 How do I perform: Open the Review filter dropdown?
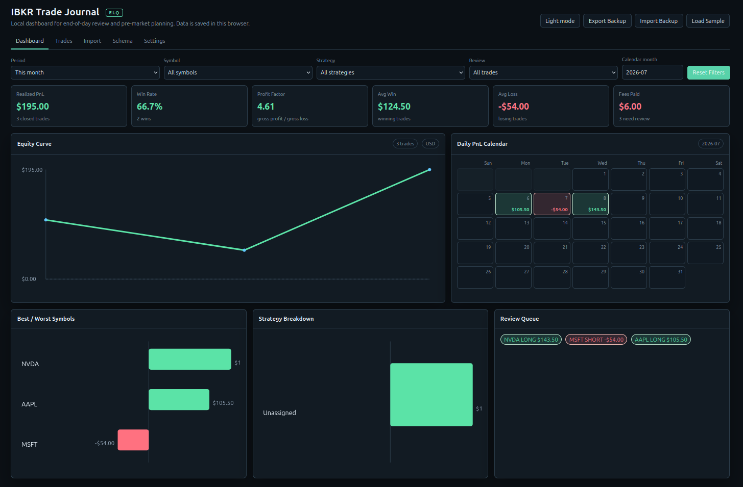[543, 72]
